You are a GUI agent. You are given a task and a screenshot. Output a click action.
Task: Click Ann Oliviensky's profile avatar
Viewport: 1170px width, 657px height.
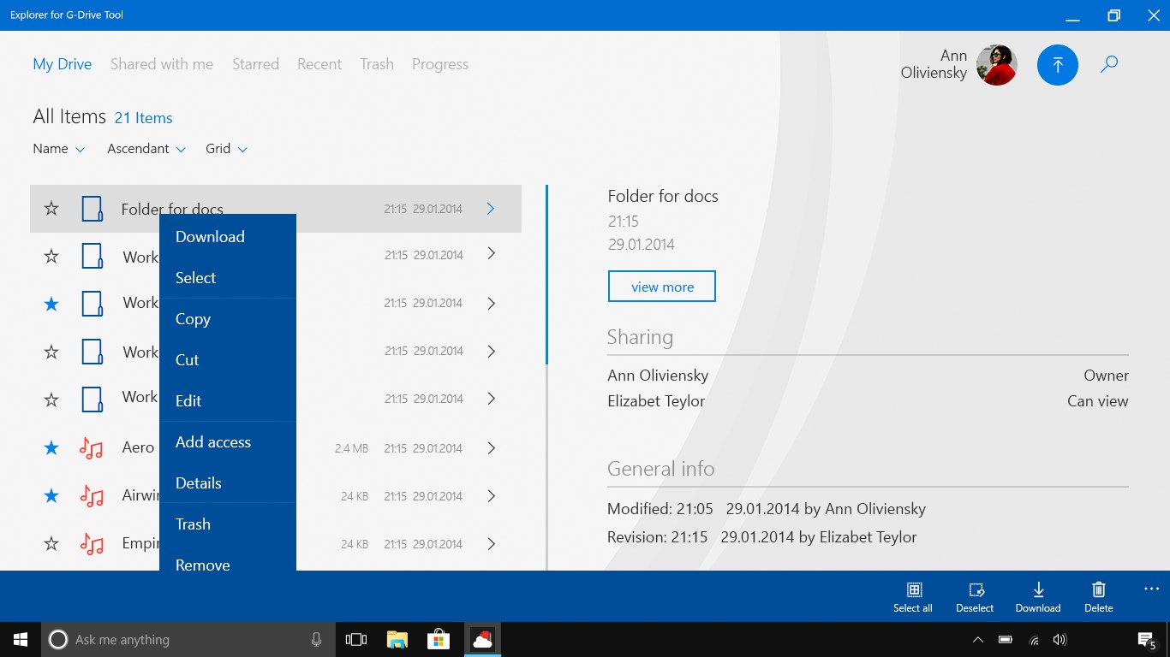pyautogui.click(x=997, y=64)
